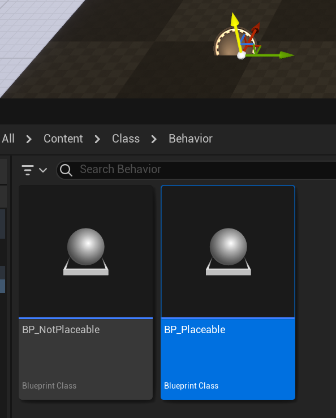336x418 pixels.
Task: Go to All in breadcrumb
Action: click(8, 139)
